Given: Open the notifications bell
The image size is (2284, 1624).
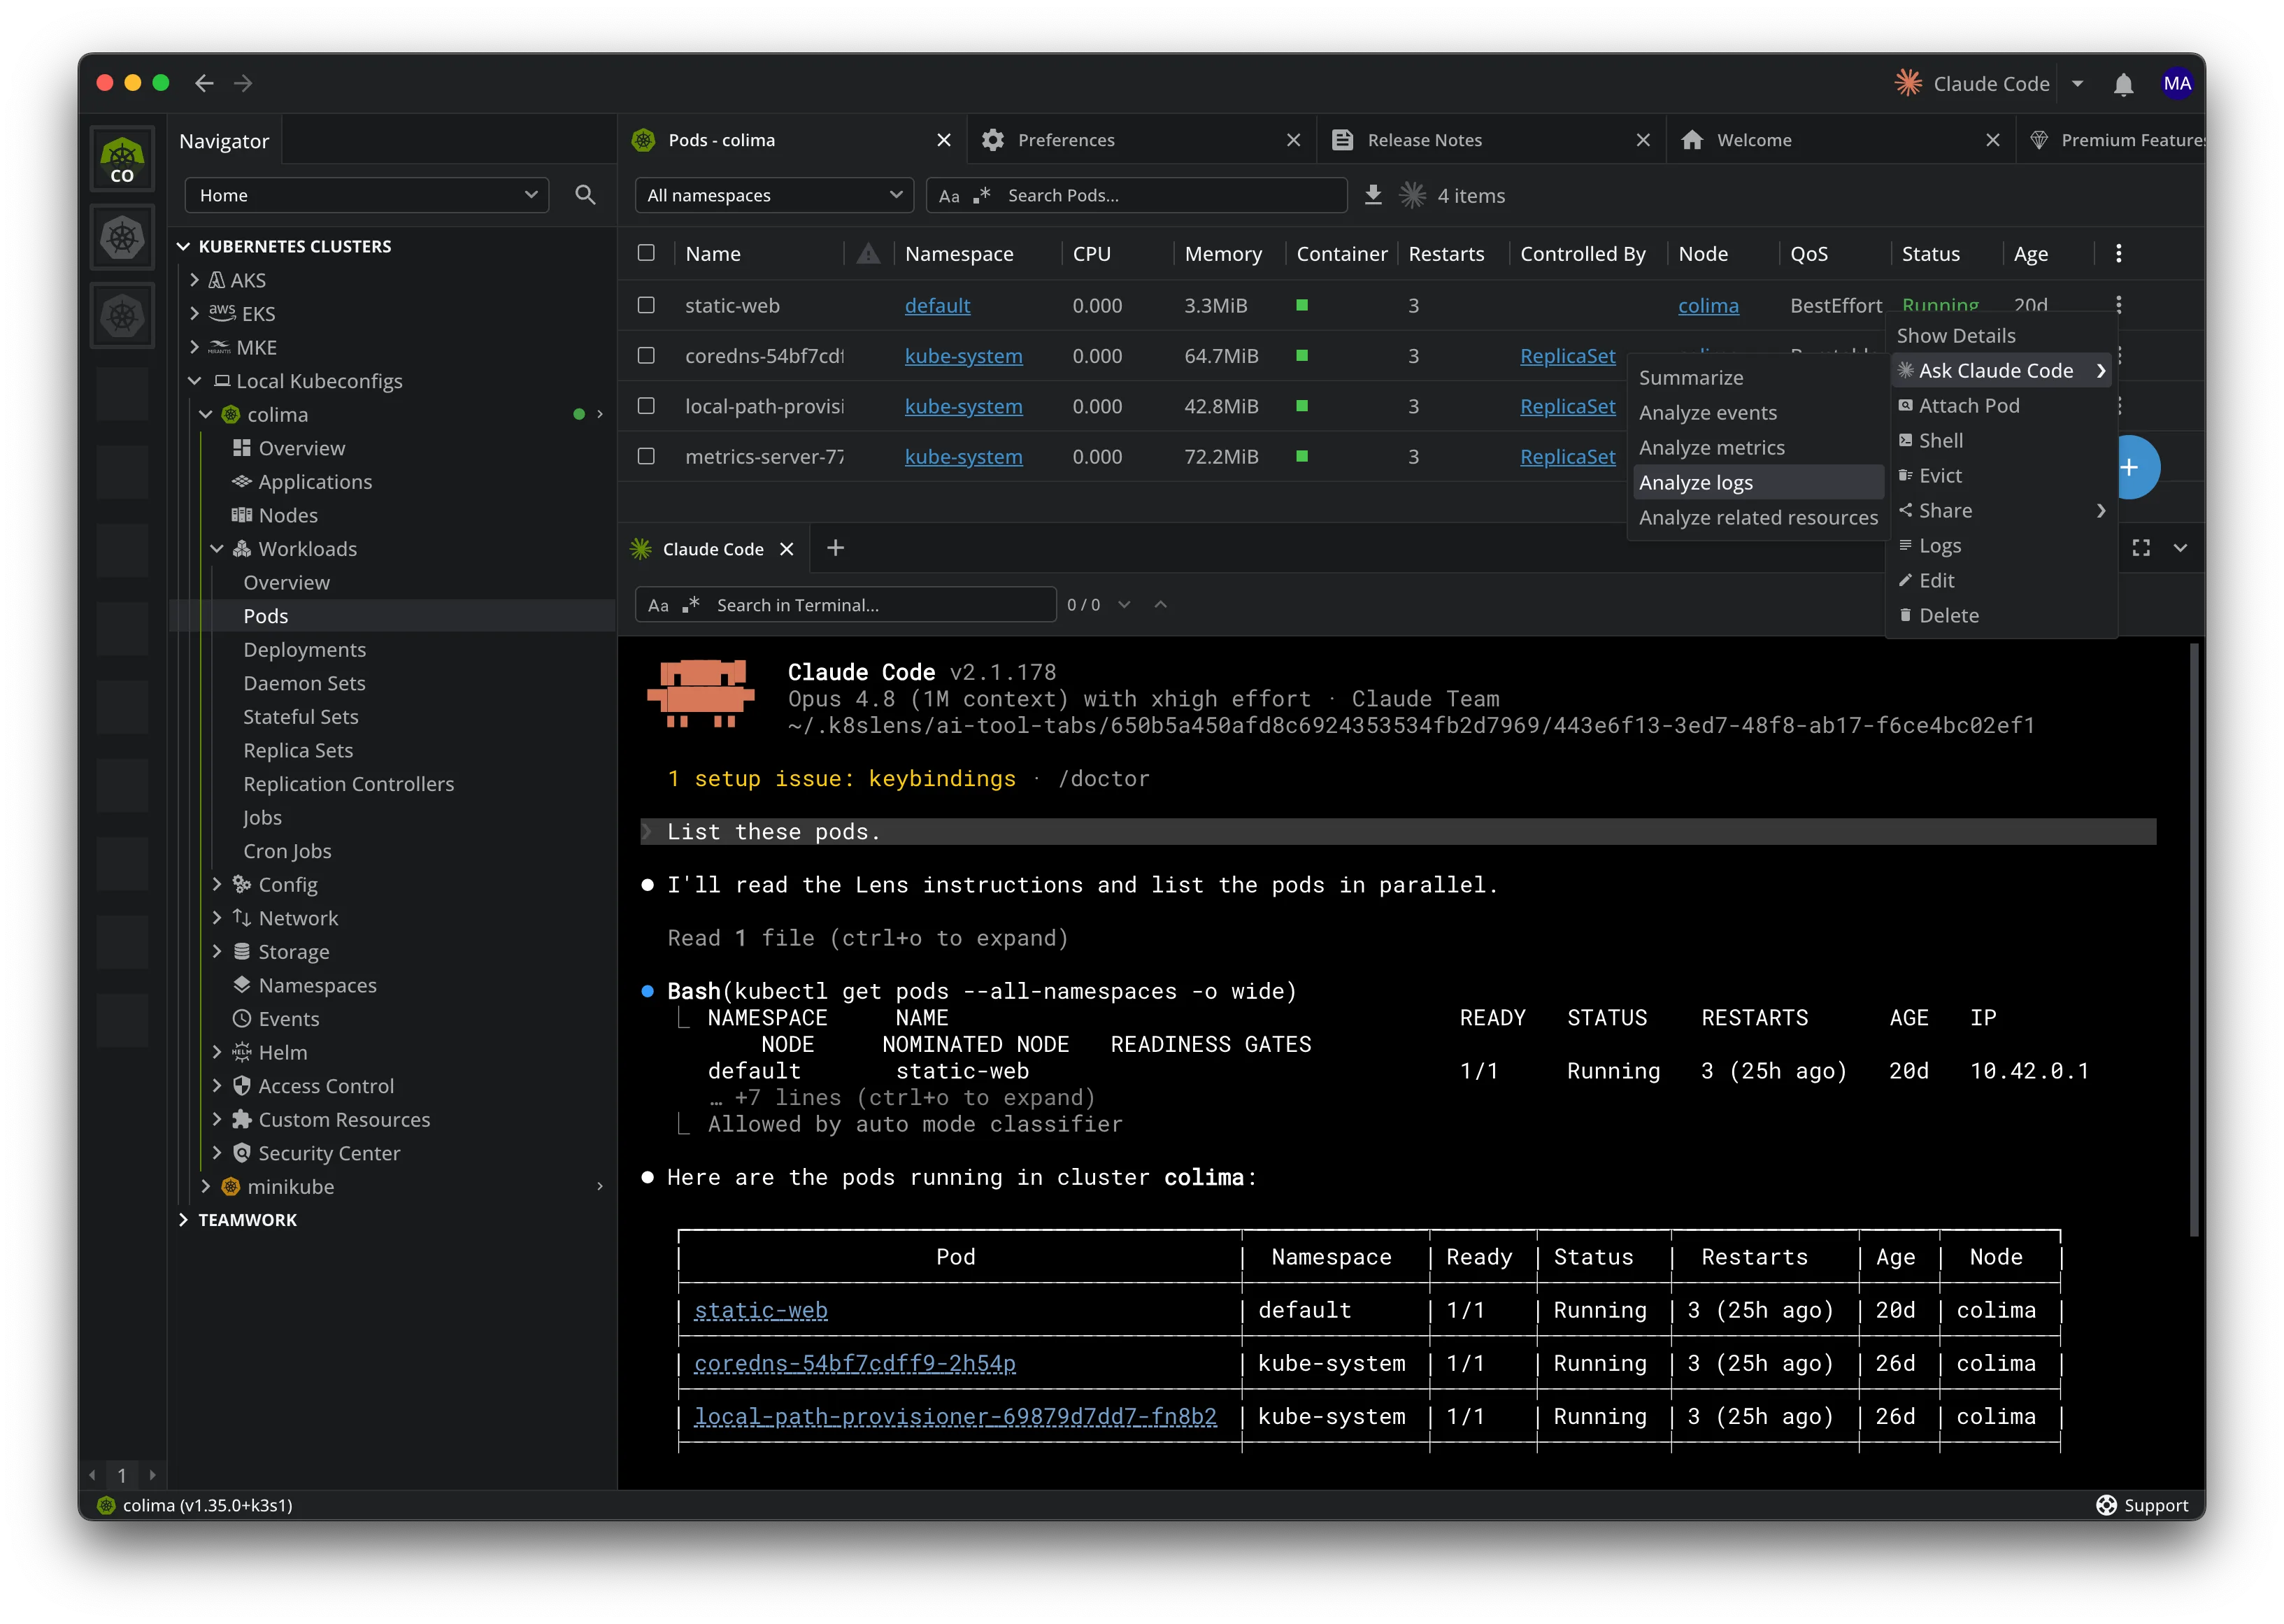Looking at the screenshot, I should coord(2123,84).
